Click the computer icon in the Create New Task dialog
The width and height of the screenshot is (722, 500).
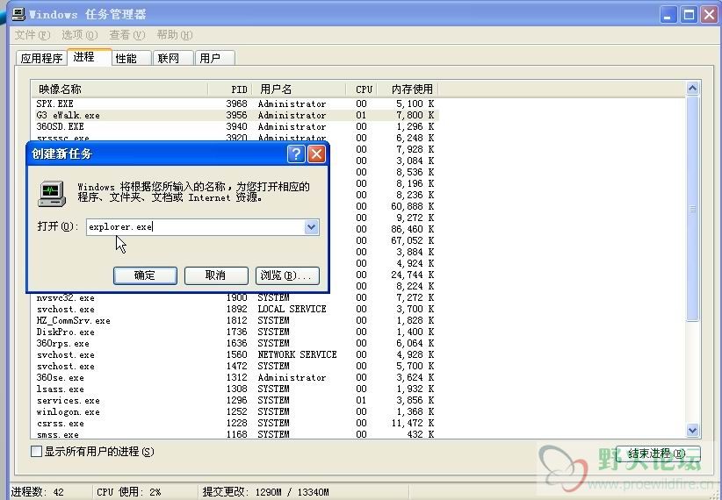pos(52,193)
